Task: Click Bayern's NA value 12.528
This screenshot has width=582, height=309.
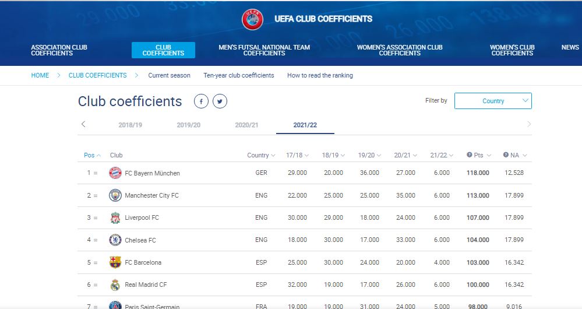Action: pyautogui.click(x=514, y=173)
